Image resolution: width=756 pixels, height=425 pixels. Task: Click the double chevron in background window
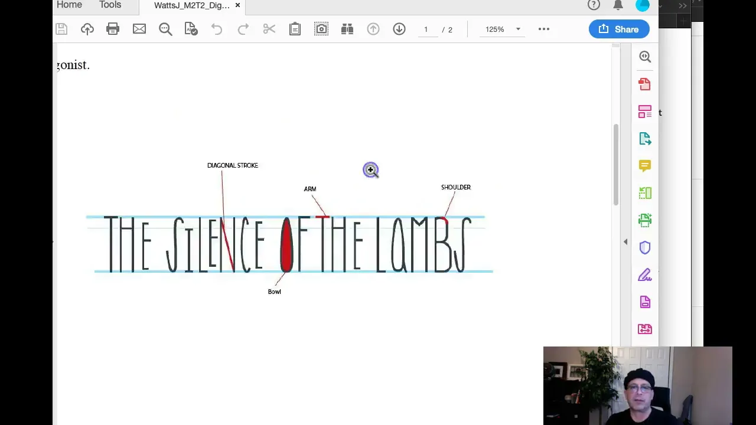coord(683,5)
